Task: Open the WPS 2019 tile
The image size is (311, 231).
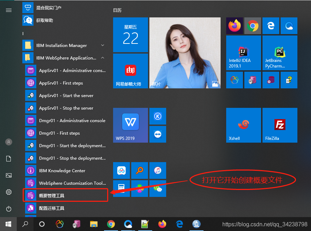Action: coord(131,125)
